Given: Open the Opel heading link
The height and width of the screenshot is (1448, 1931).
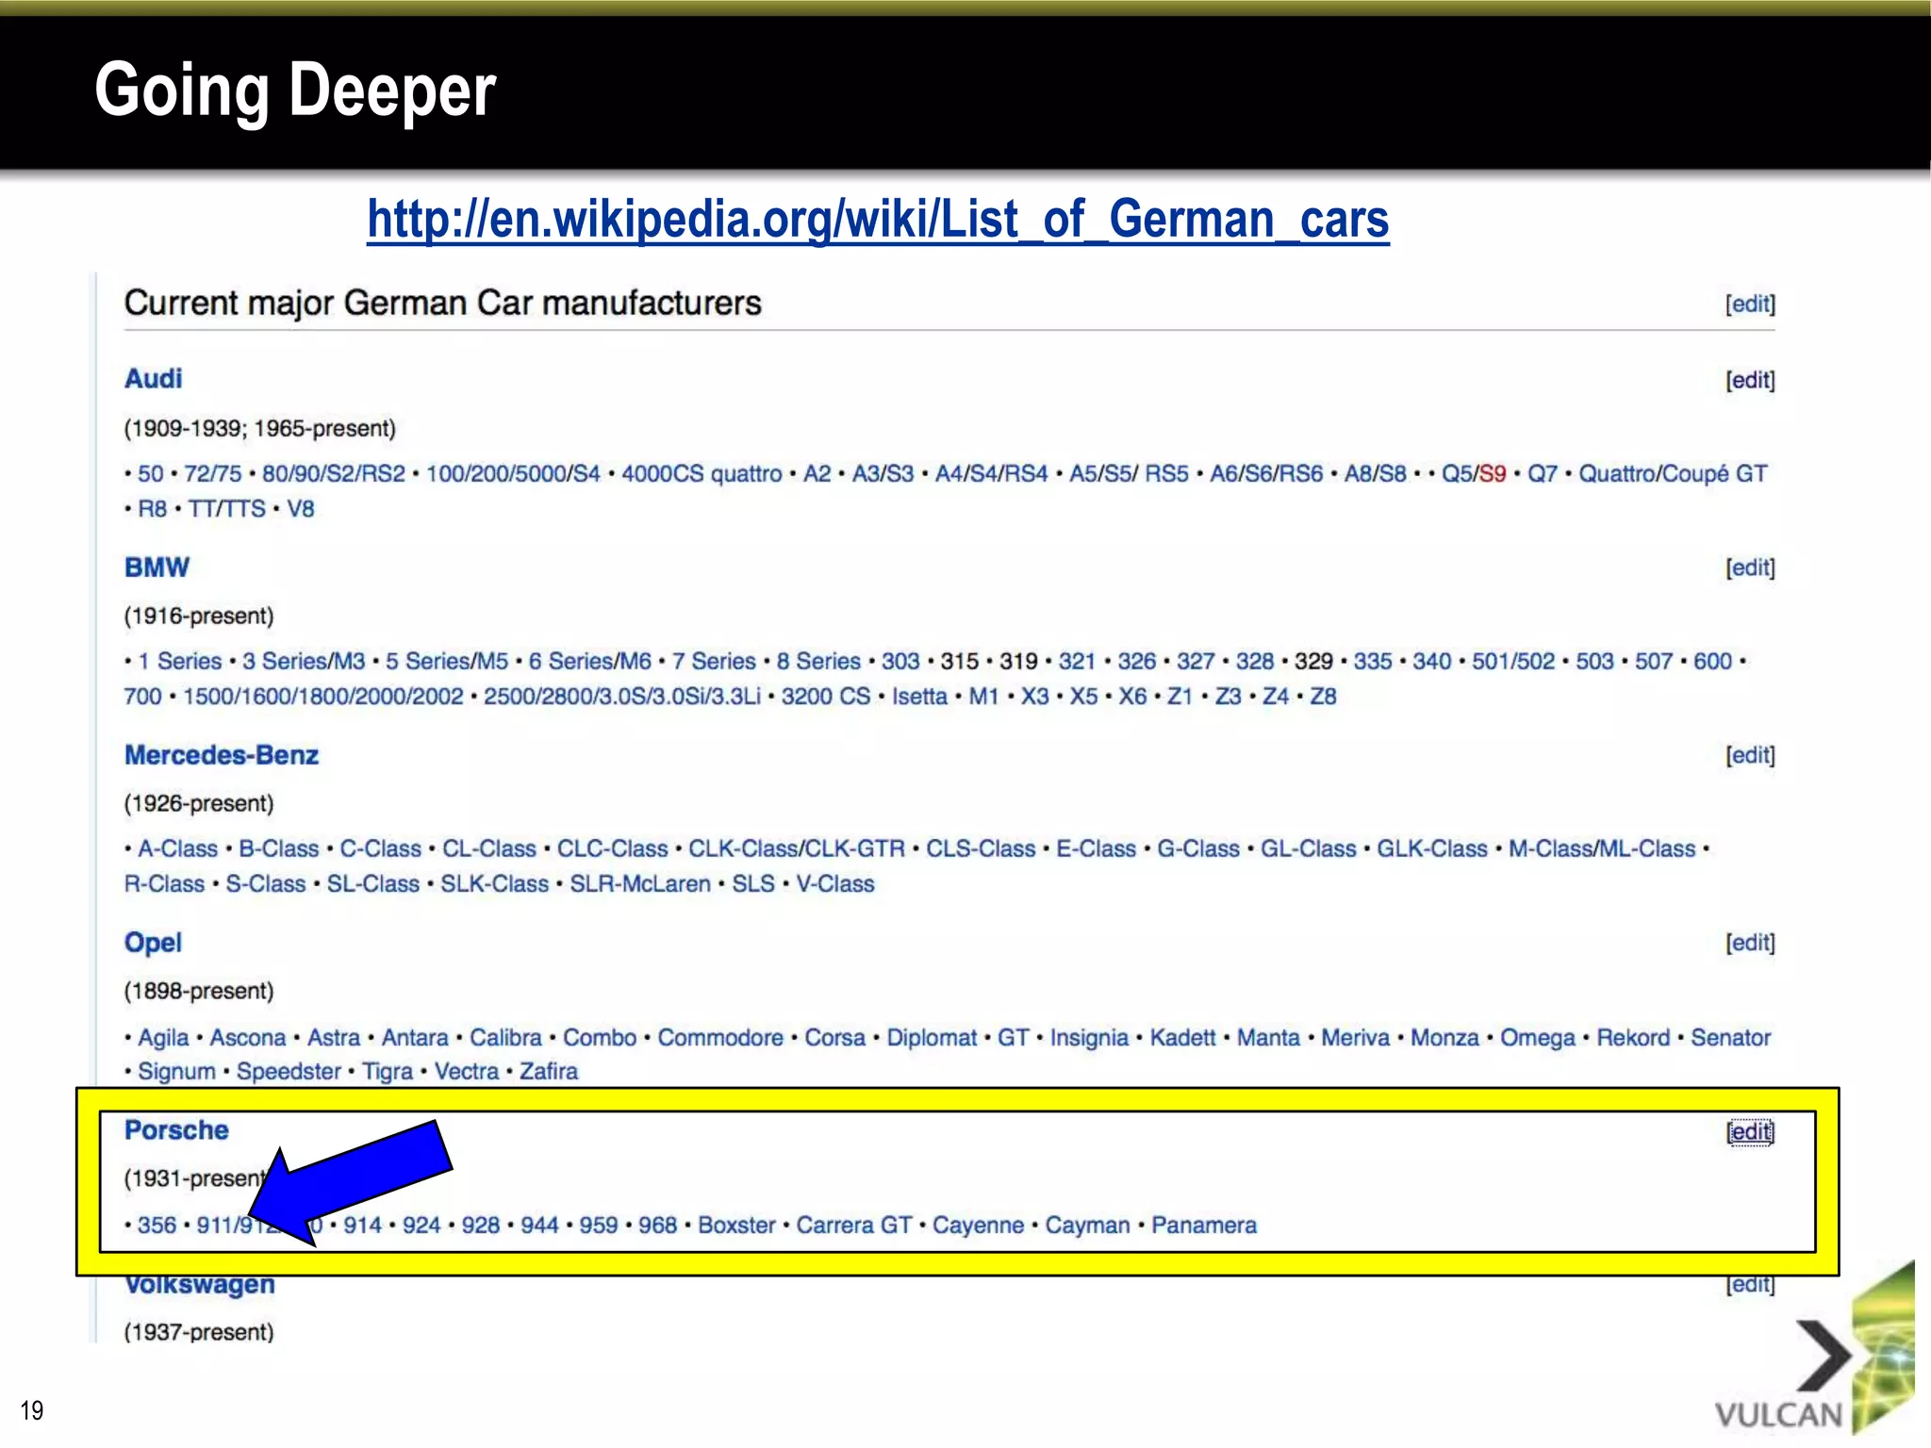Looking at the screenshot, I should 153,943.
